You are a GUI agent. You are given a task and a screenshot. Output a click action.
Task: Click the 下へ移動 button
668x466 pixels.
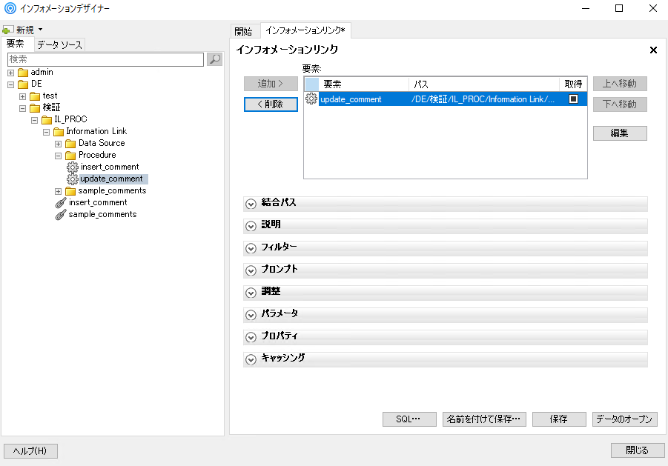620,104
